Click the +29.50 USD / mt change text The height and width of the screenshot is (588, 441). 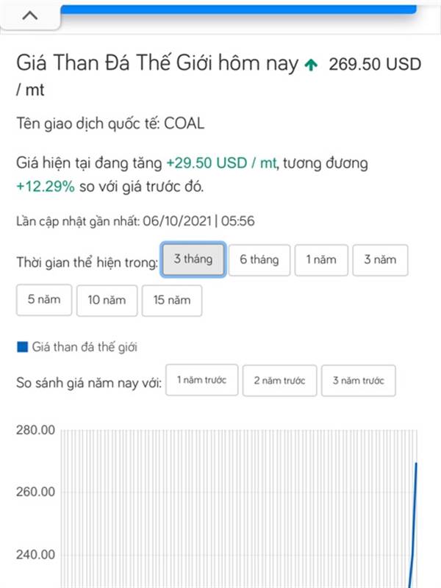pyautogui.click(x=221, y=163)
